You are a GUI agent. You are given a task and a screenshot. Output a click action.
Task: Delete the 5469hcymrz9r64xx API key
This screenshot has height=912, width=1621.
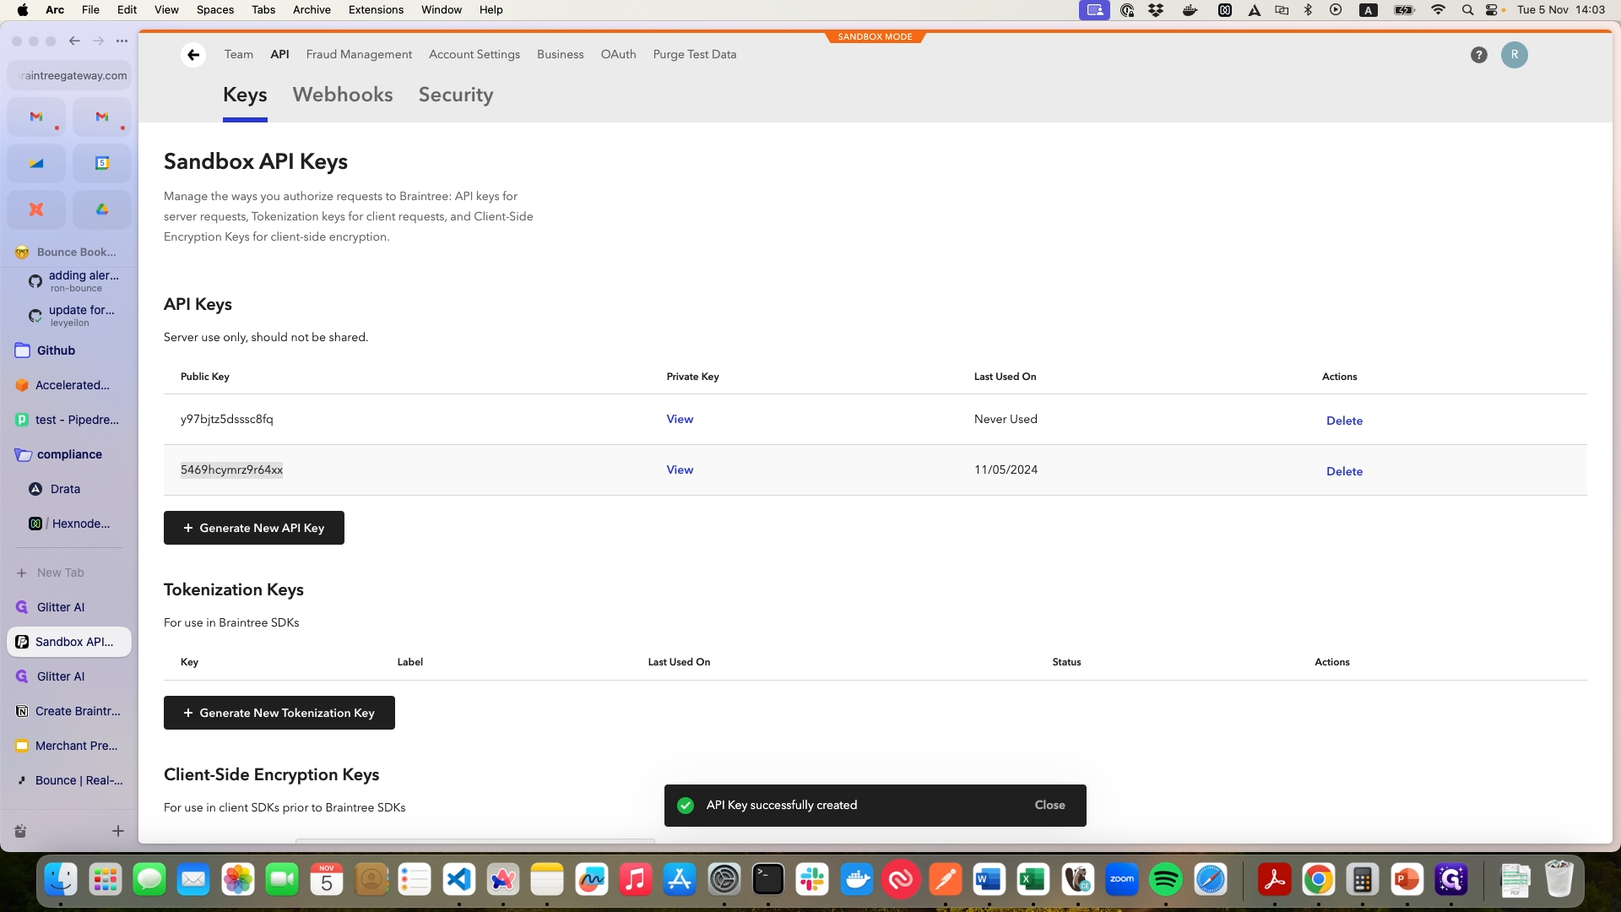tap(1344, 471)
